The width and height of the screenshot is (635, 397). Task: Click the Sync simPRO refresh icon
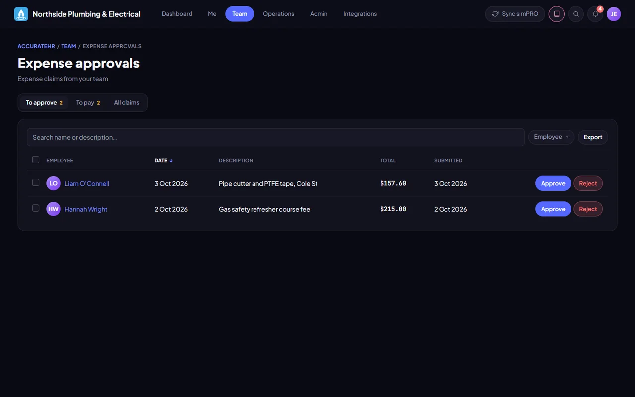click(495, 14)
